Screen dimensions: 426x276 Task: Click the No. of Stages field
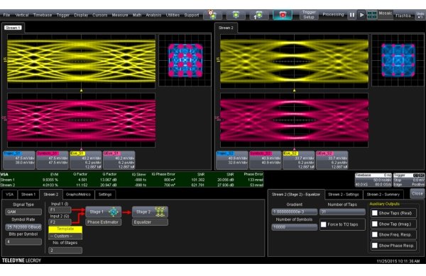click(x=65, y=251)
